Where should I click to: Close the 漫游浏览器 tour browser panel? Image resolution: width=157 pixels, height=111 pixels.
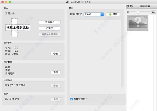128,6
